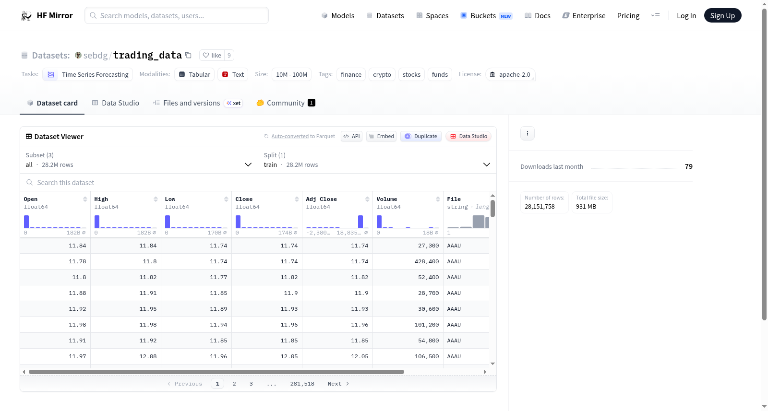Viewport: 768px width, 411px height.
Task: Click the crypto tag
Action: (382, 74)
